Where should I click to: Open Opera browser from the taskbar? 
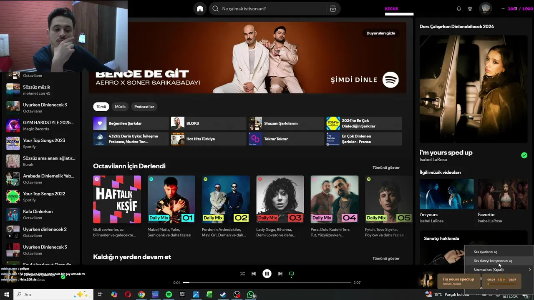click(128, 295)
